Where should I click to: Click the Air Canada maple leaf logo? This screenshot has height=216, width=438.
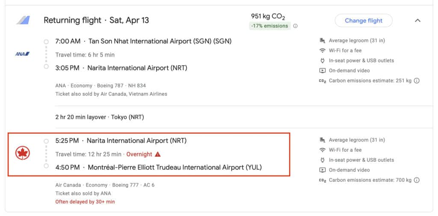[x=23, y=153]
